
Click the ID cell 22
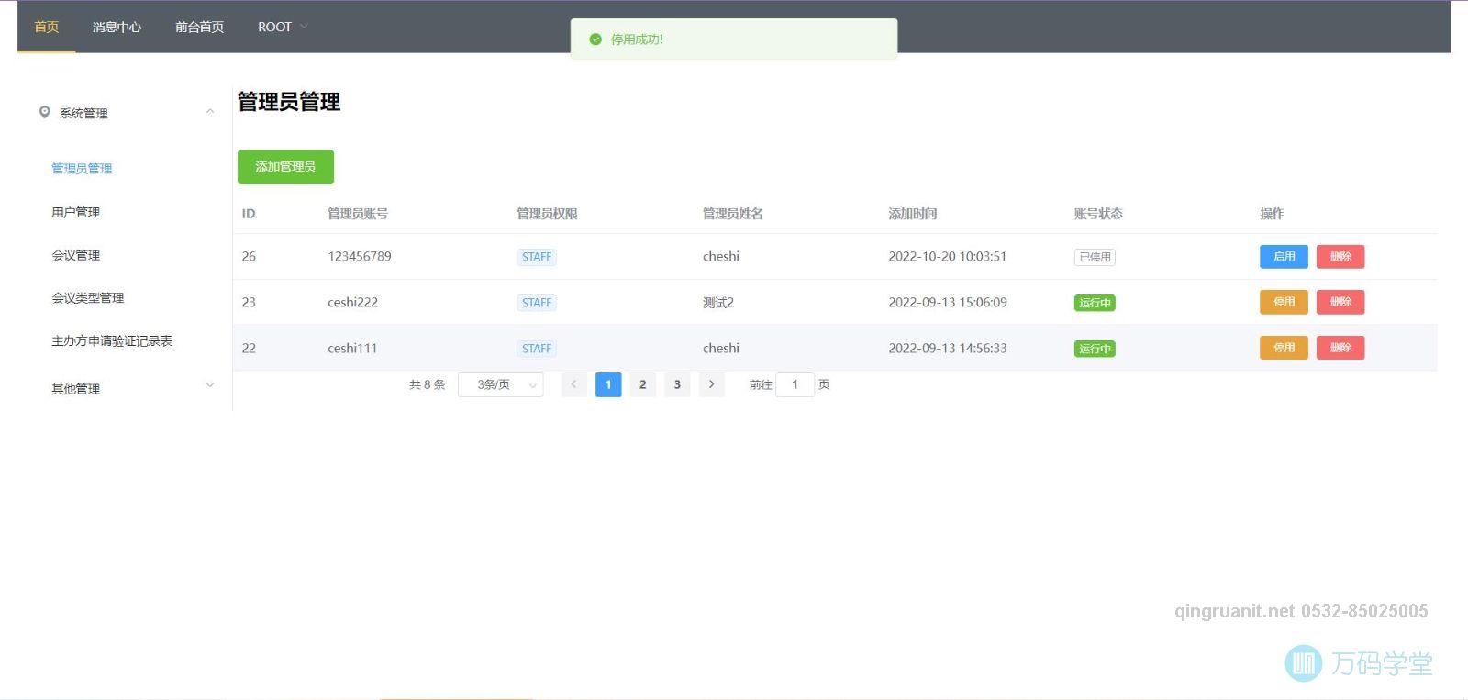click(249, 348)
